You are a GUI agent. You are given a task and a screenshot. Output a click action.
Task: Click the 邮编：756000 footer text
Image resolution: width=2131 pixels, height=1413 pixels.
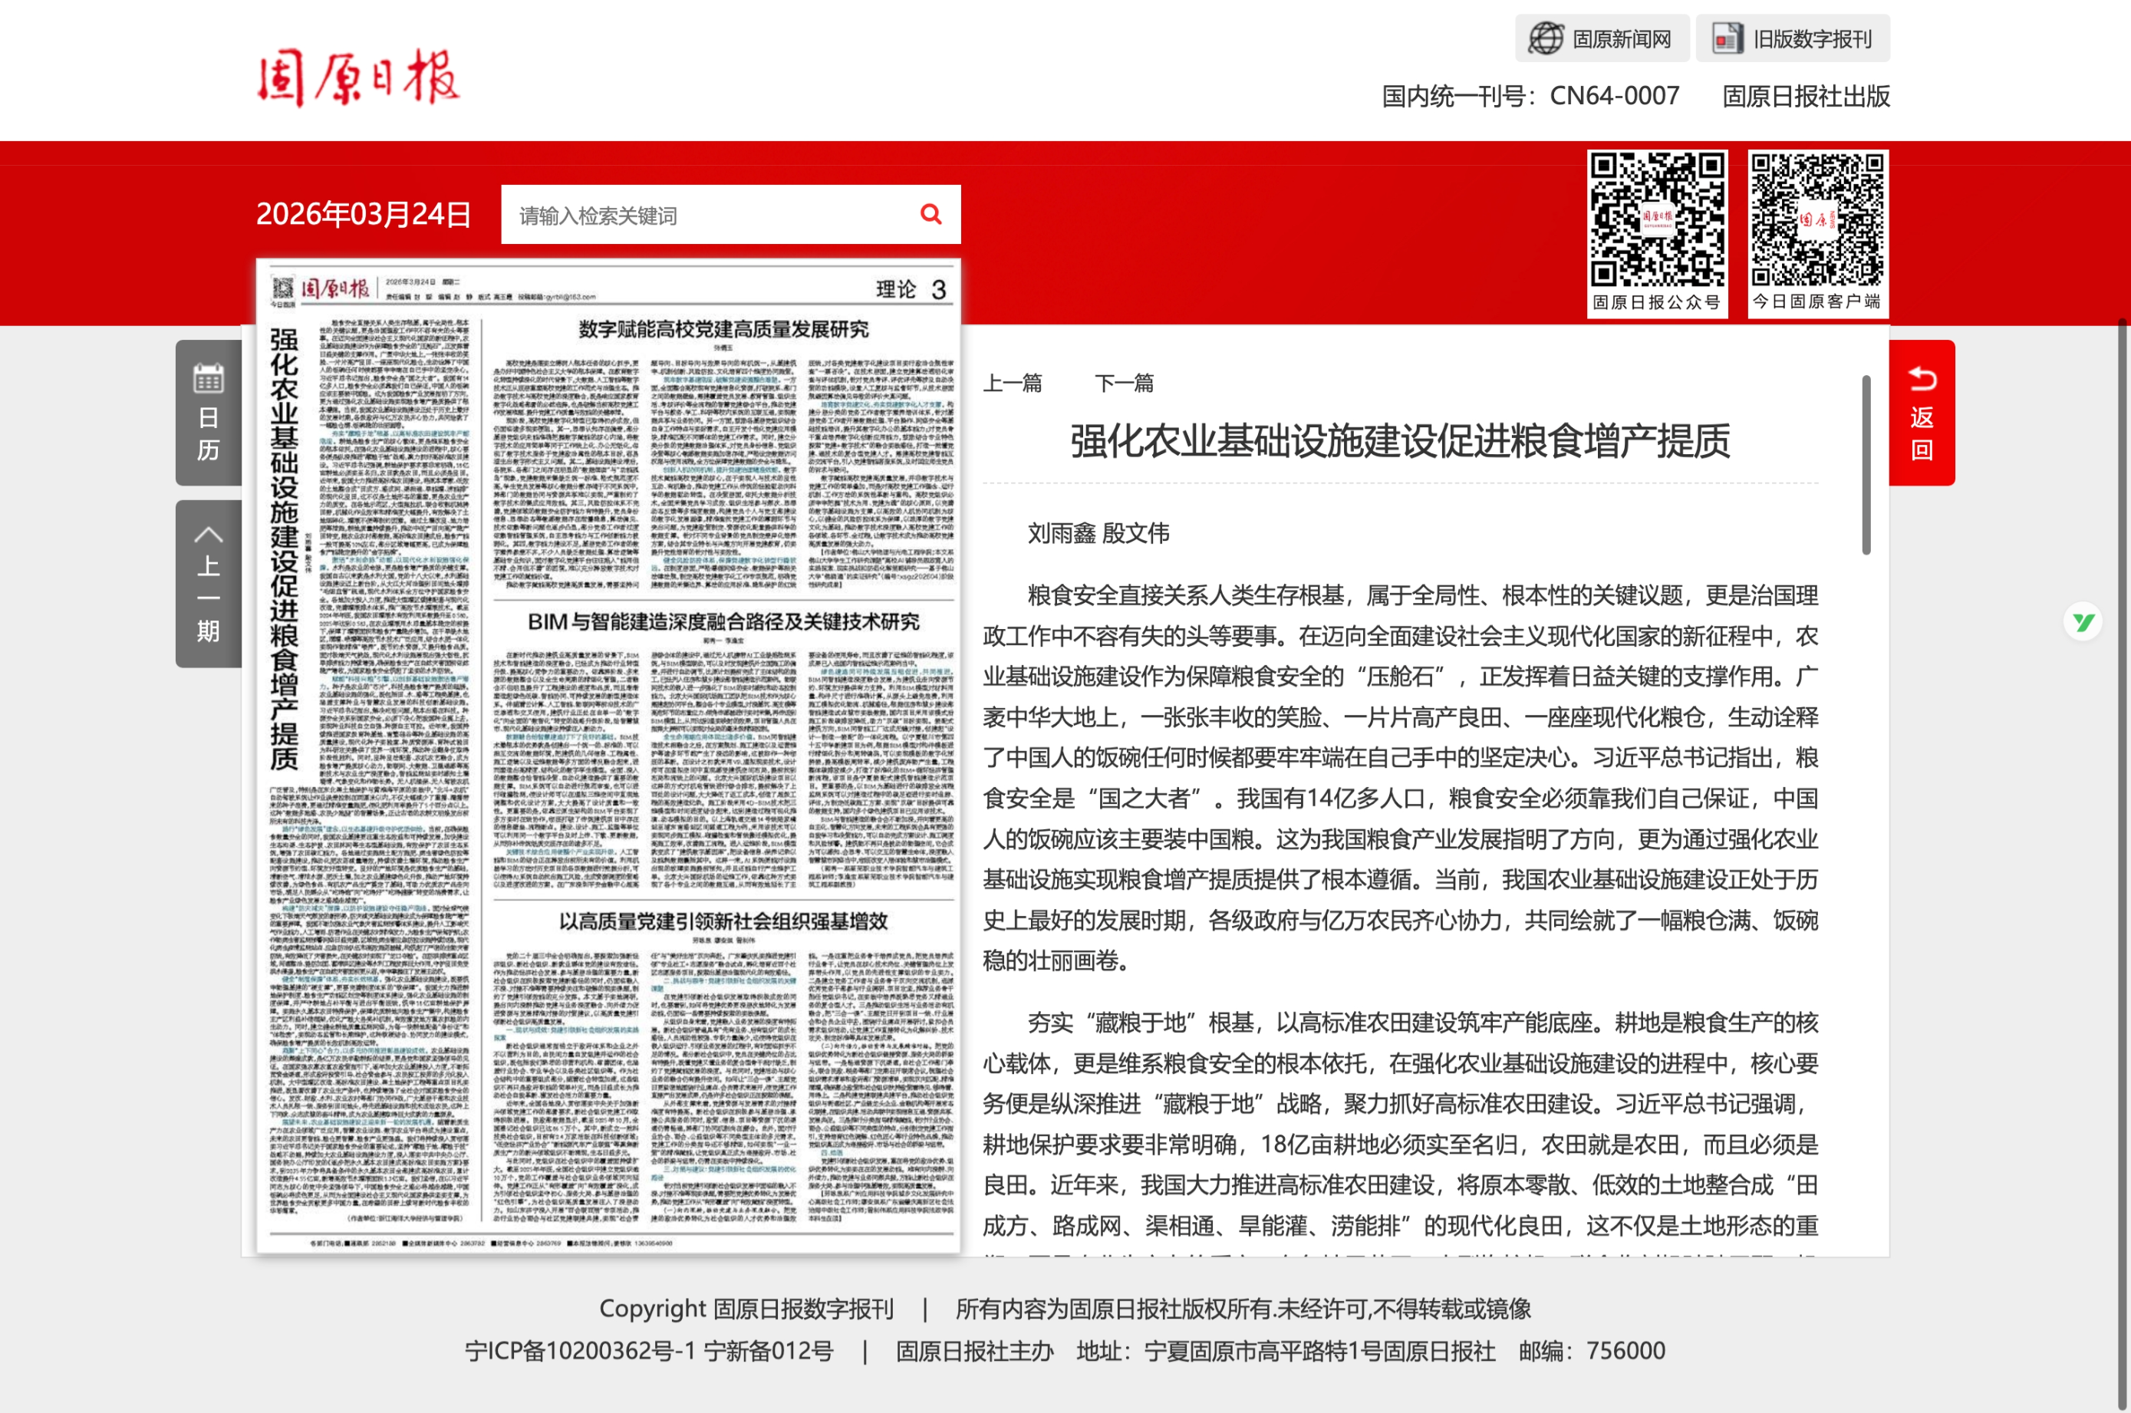[x=1591, y=1351]
